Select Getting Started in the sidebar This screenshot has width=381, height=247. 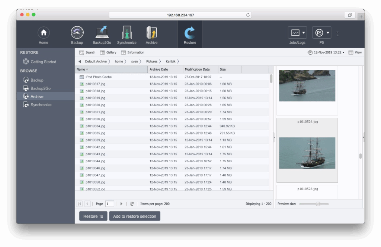click(43, 62)
